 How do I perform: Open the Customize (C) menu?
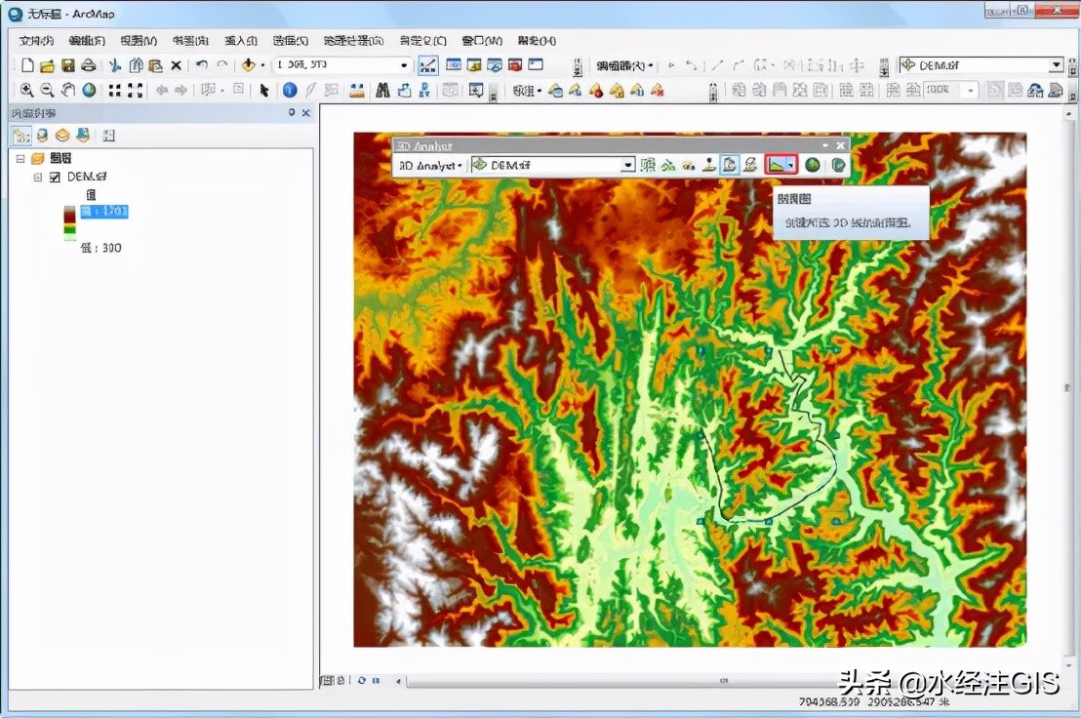pos(422,41)
